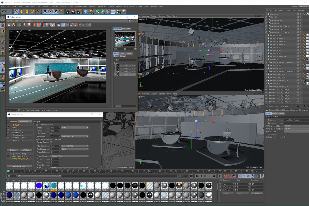The height and width of the screenshot is (206, 309).
Task: Toggle the Render Region checkbox
Action: pyautogui.click(x=51, y=142)
